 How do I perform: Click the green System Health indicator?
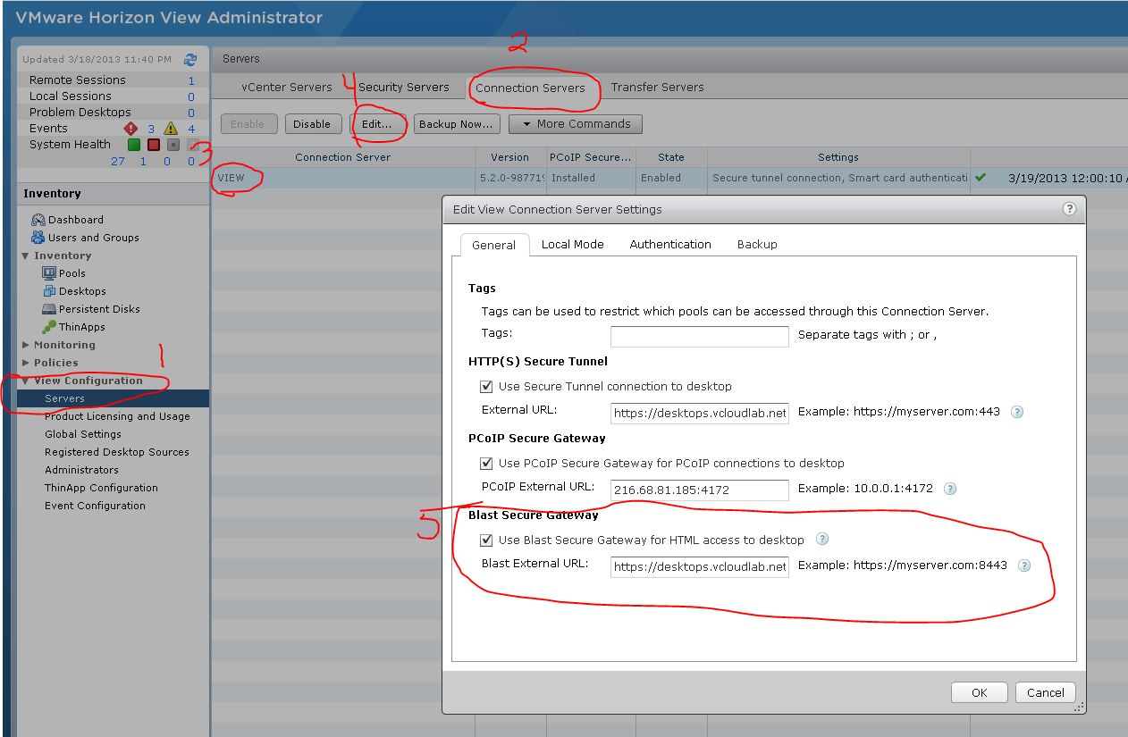[x=133, y=145]
